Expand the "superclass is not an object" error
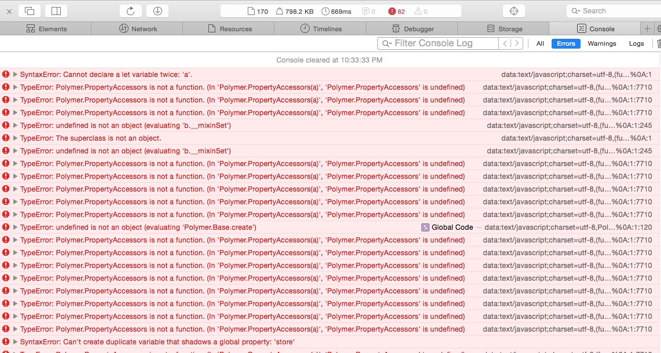Screen dimensions: 661x353 pyautogui.click(x=15, y=138)
